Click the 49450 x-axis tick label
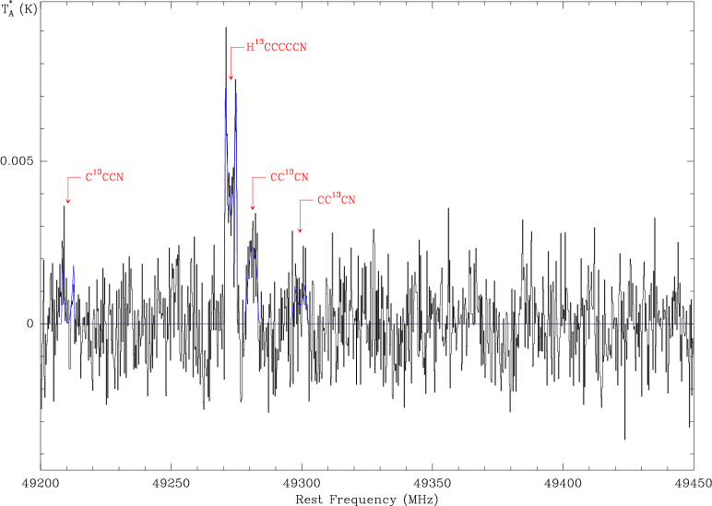712x506 pixels. 694,482
